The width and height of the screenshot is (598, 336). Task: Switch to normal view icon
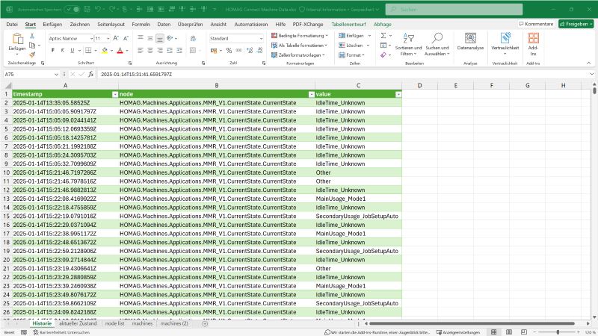pos(493,332)
